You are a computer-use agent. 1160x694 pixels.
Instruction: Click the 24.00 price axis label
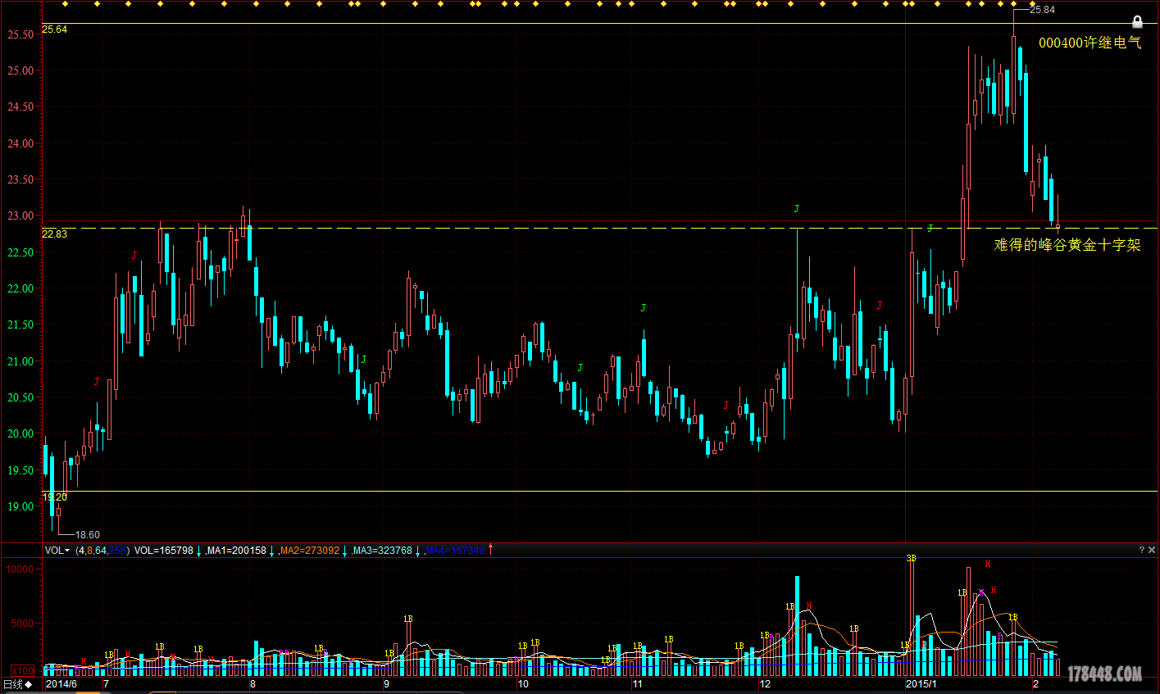tap(21, 143)
